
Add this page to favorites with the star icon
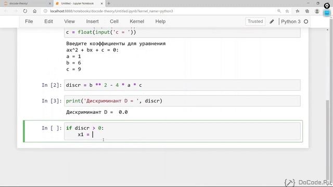click(287, 11)
